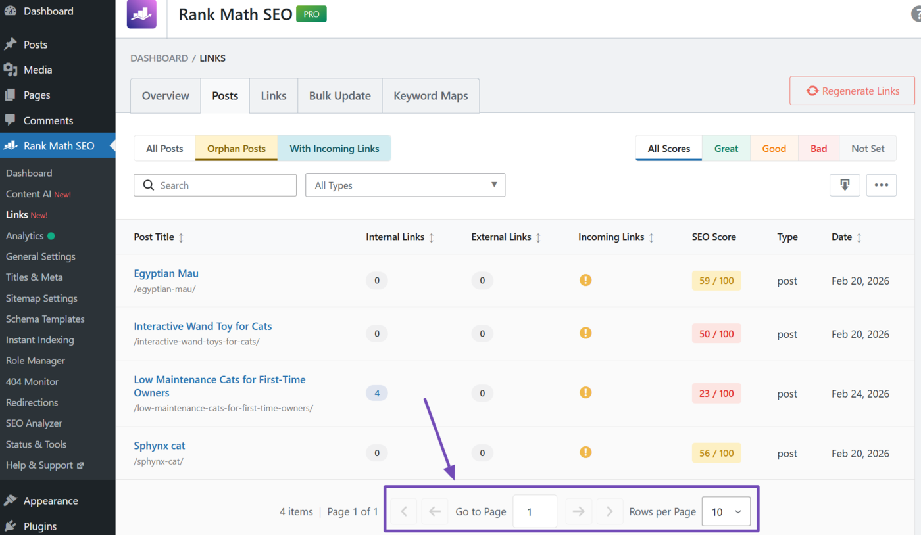The image size is (921, 535).
Task: Open the All Types dropdown
Action: [405, 185]
